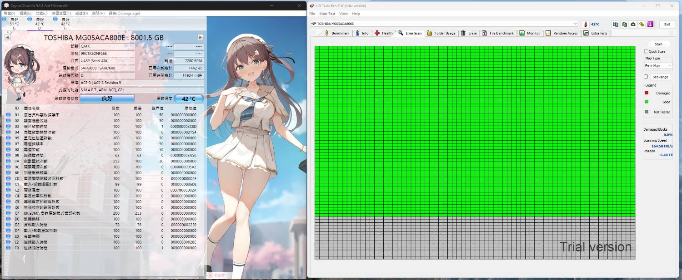Tick the checkbox beside Set Range
The width and height of the screenshot is (682, 280).
pos(646,77)
